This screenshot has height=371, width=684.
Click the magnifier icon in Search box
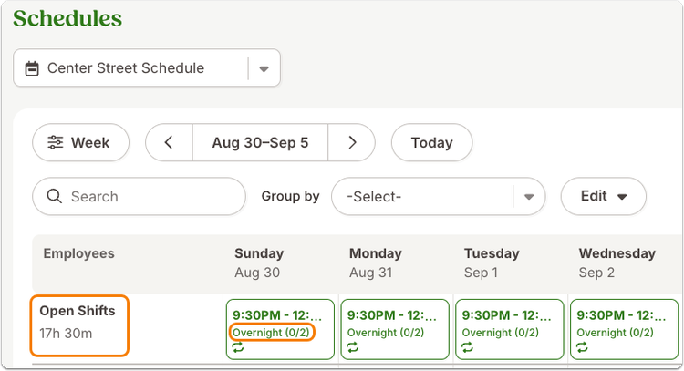(x=54, y=196)
